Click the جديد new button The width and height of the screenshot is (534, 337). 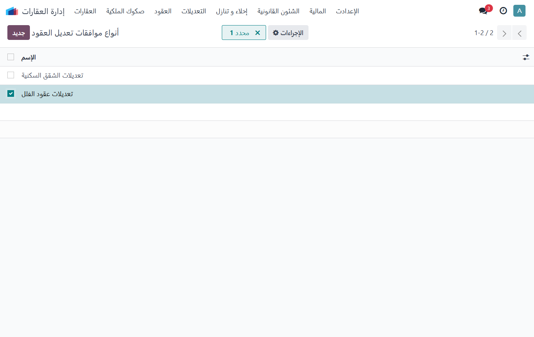pos(18,33)
